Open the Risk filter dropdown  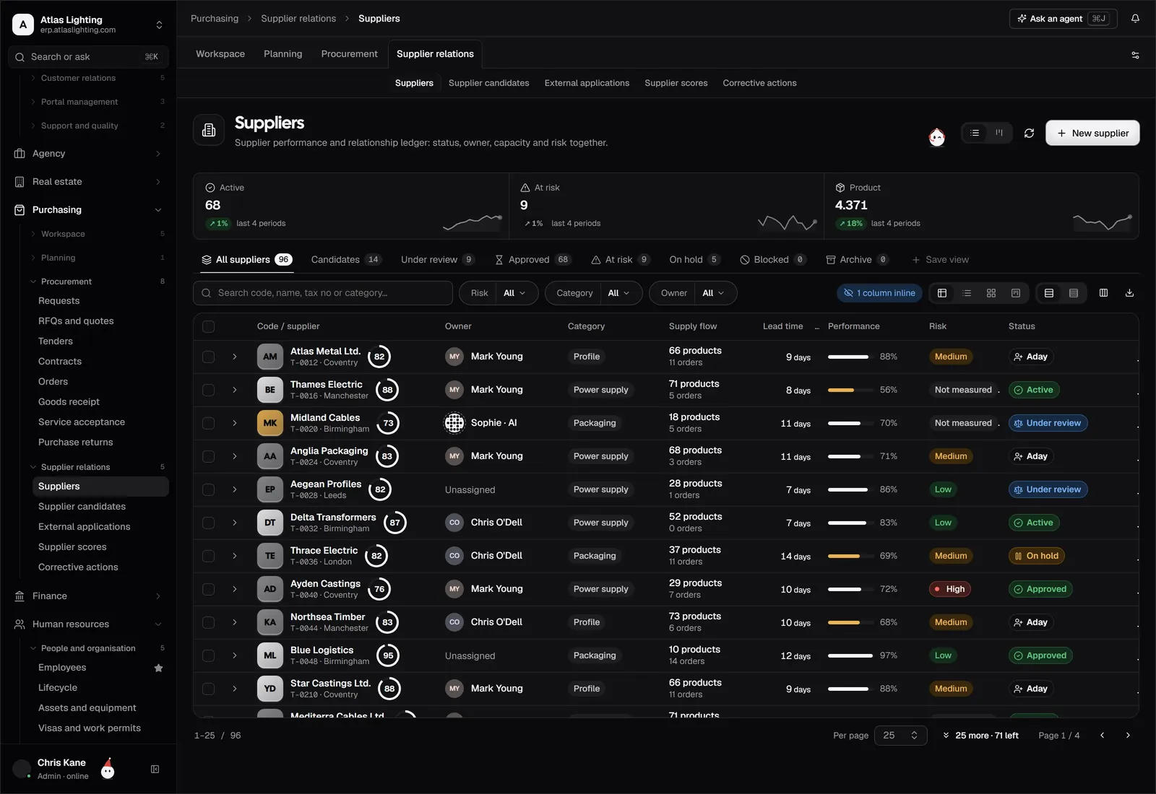click(499, 293)
